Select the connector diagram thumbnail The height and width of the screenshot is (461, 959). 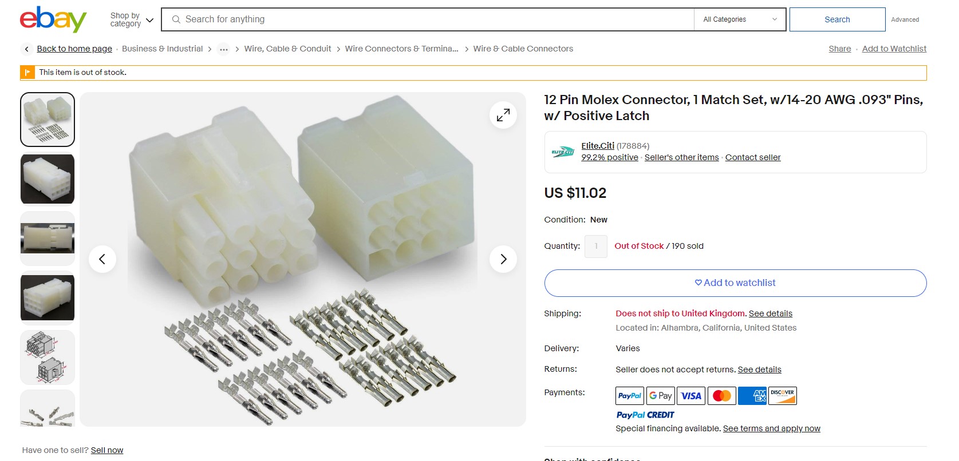point(48,357)
